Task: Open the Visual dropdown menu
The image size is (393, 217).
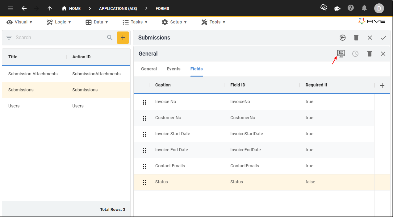Action: 20,22
